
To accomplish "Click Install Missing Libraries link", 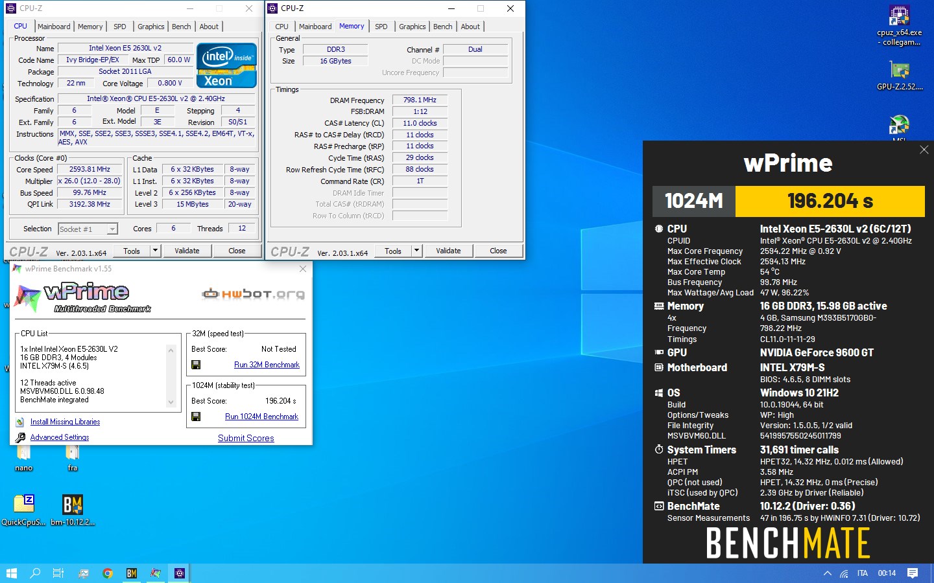I will (x=65, y=422).
